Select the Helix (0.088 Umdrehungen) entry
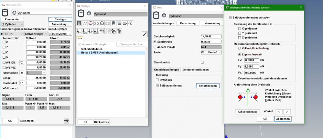The height and width of the screenshot is (138, 323). [111, 53]
